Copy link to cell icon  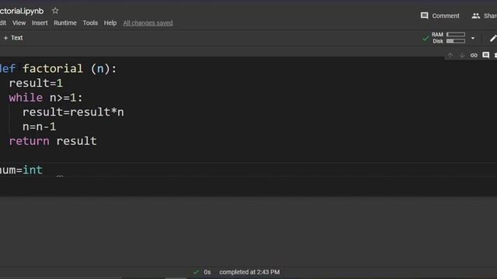point(474,55)
